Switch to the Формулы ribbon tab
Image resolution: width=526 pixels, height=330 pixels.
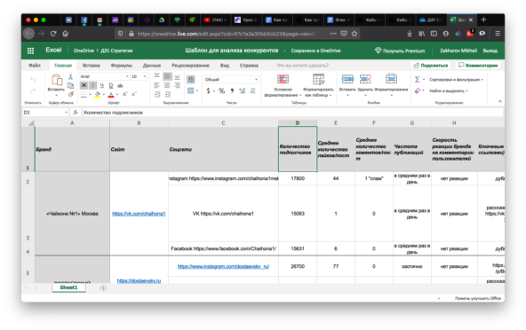tap(122, 66)
